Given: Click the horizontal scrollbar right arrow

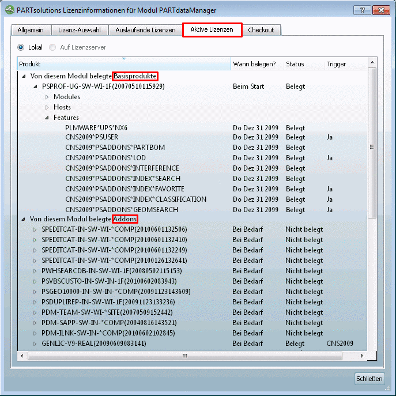Looking at the screenshot, I should click(363, 356).
